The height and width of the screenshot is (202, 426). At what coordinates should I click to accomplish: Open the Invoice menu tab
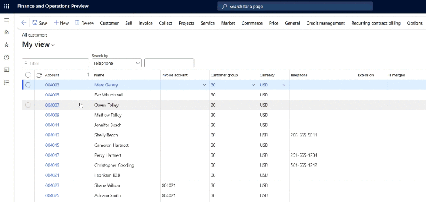(x=145, y=23)
